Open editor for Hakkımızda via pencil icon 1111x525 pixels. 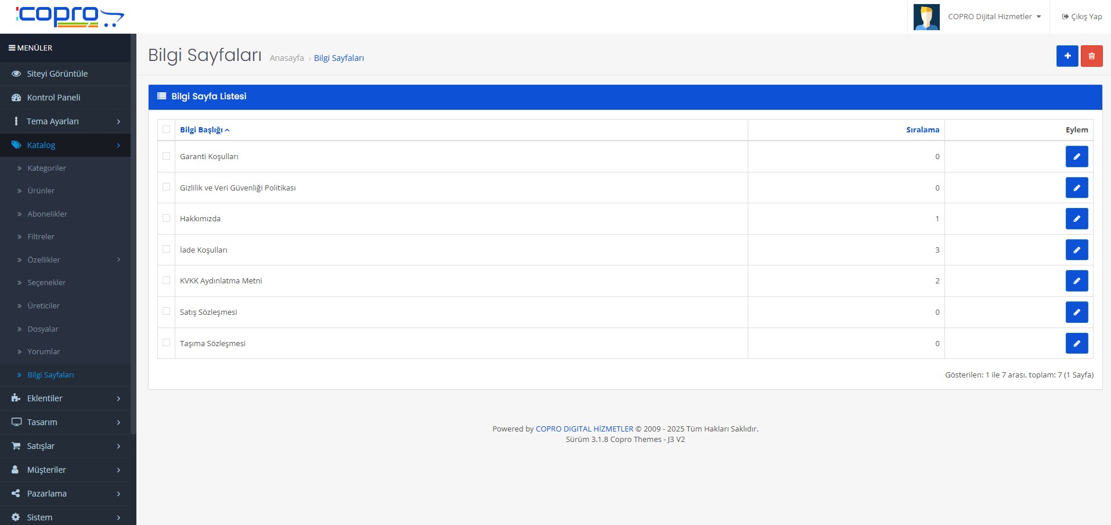click(x=1076, y=219)
